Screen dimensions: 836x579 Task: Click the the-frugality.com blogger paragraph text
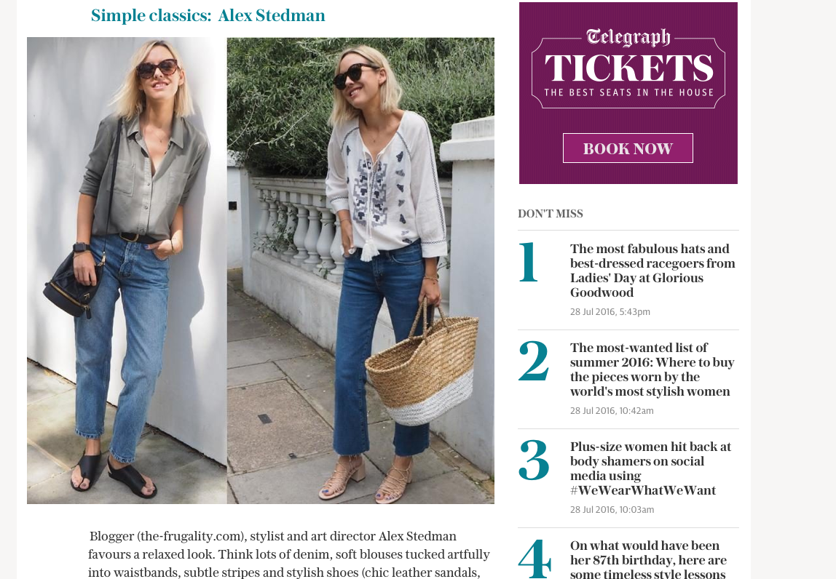coord(289,554)
